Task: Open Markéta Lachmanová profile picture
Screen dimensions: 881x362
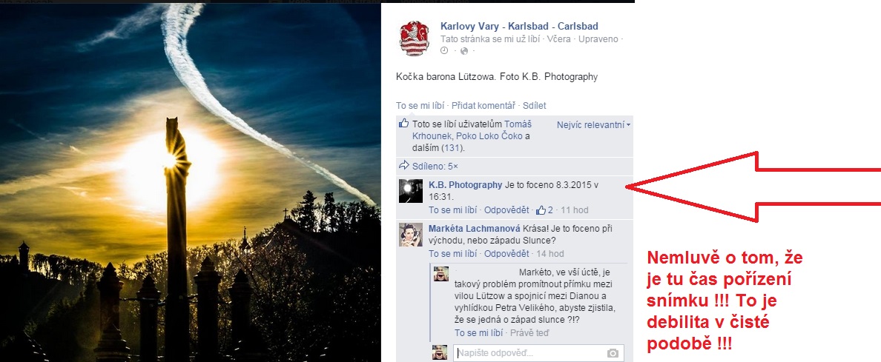Action: click(410, 235)
